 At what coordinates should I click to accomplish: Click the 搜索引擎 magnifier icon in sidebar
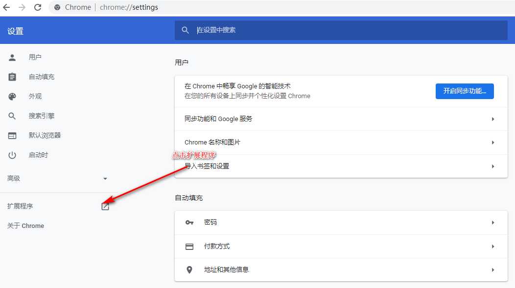(x=12, y=116)
